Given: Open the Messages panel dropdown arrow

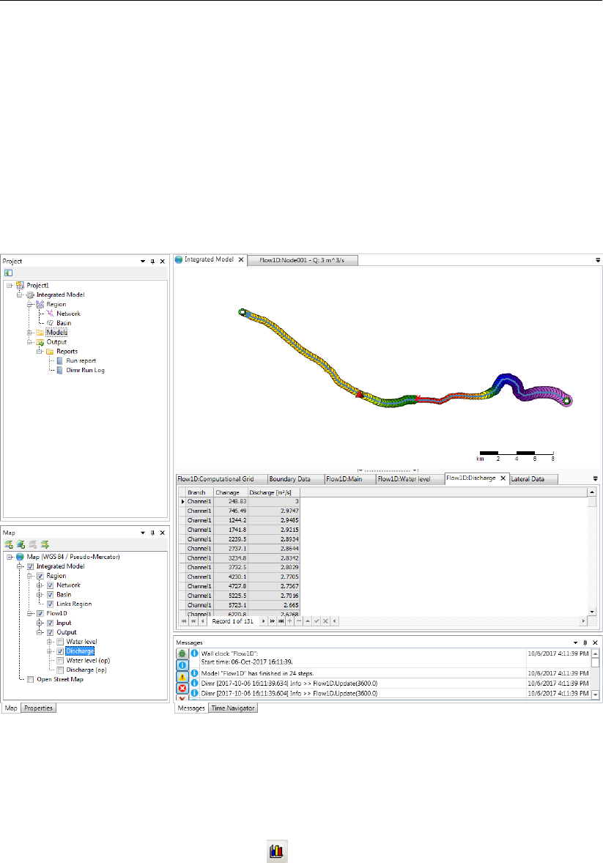Looking at the screenshot, I should point(575,642).
